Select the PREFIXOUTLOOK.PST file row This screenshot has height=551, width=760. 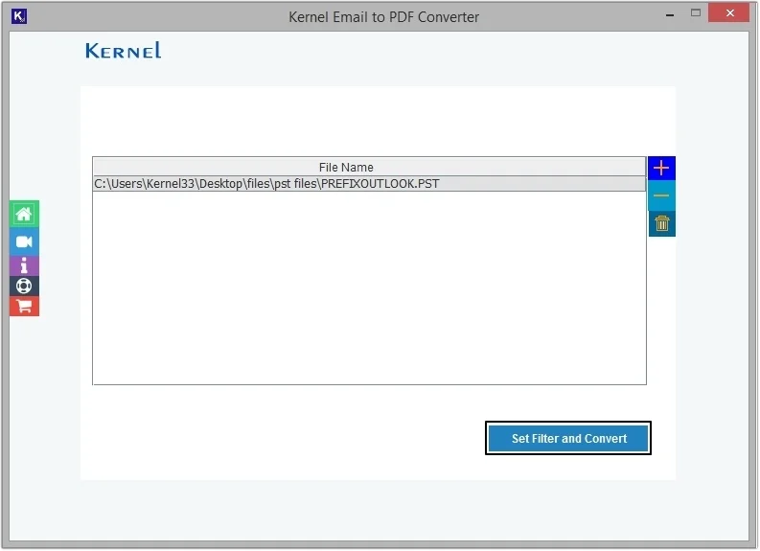coord(369,184)
